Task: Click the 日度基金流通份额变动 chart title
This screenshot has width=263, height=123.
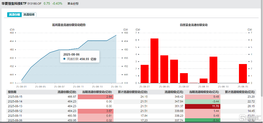Action: (194, 25)
